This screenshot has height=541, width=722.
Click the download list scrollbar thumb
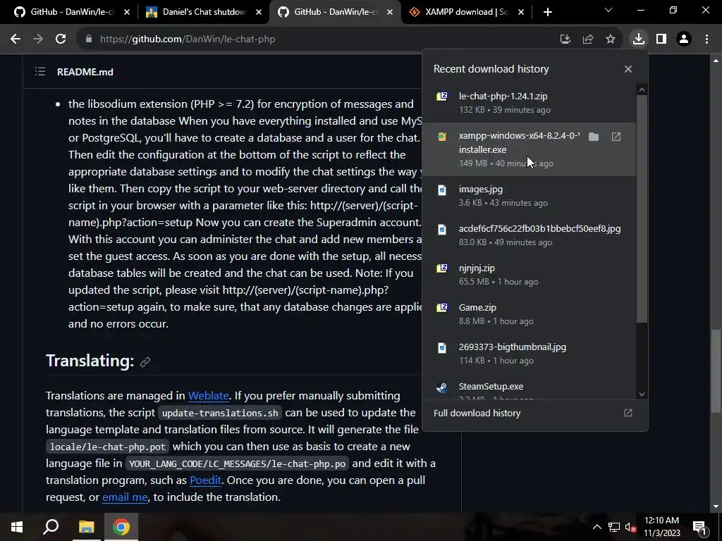coord(642,209)
